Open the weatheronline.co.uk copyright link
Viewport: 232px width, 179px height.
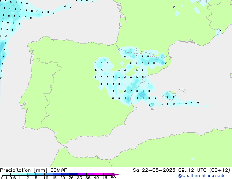pos(201,176)
